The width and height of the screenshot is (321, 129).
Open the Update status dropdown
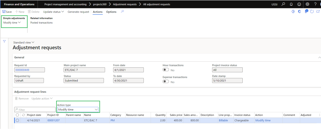point(54,12)
